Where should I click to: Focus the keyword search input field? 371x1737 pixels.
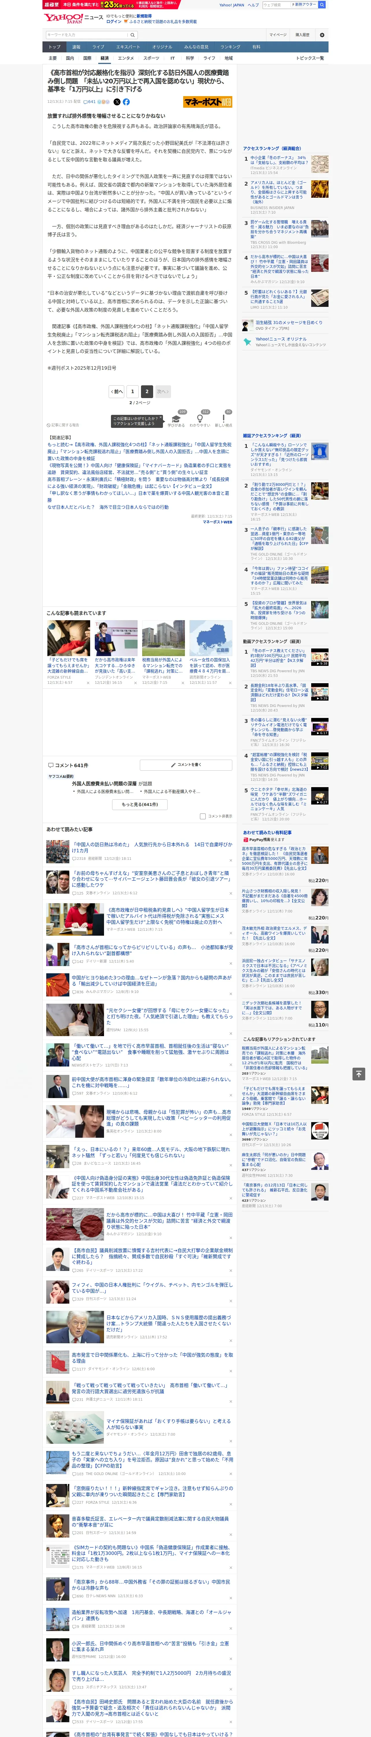click(87, 34)
